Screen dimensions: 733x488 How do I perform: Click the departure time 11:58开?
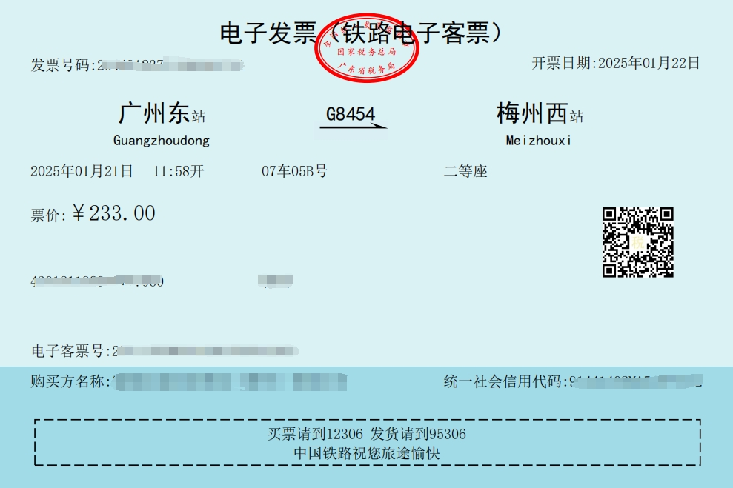(x=179, y=171)
